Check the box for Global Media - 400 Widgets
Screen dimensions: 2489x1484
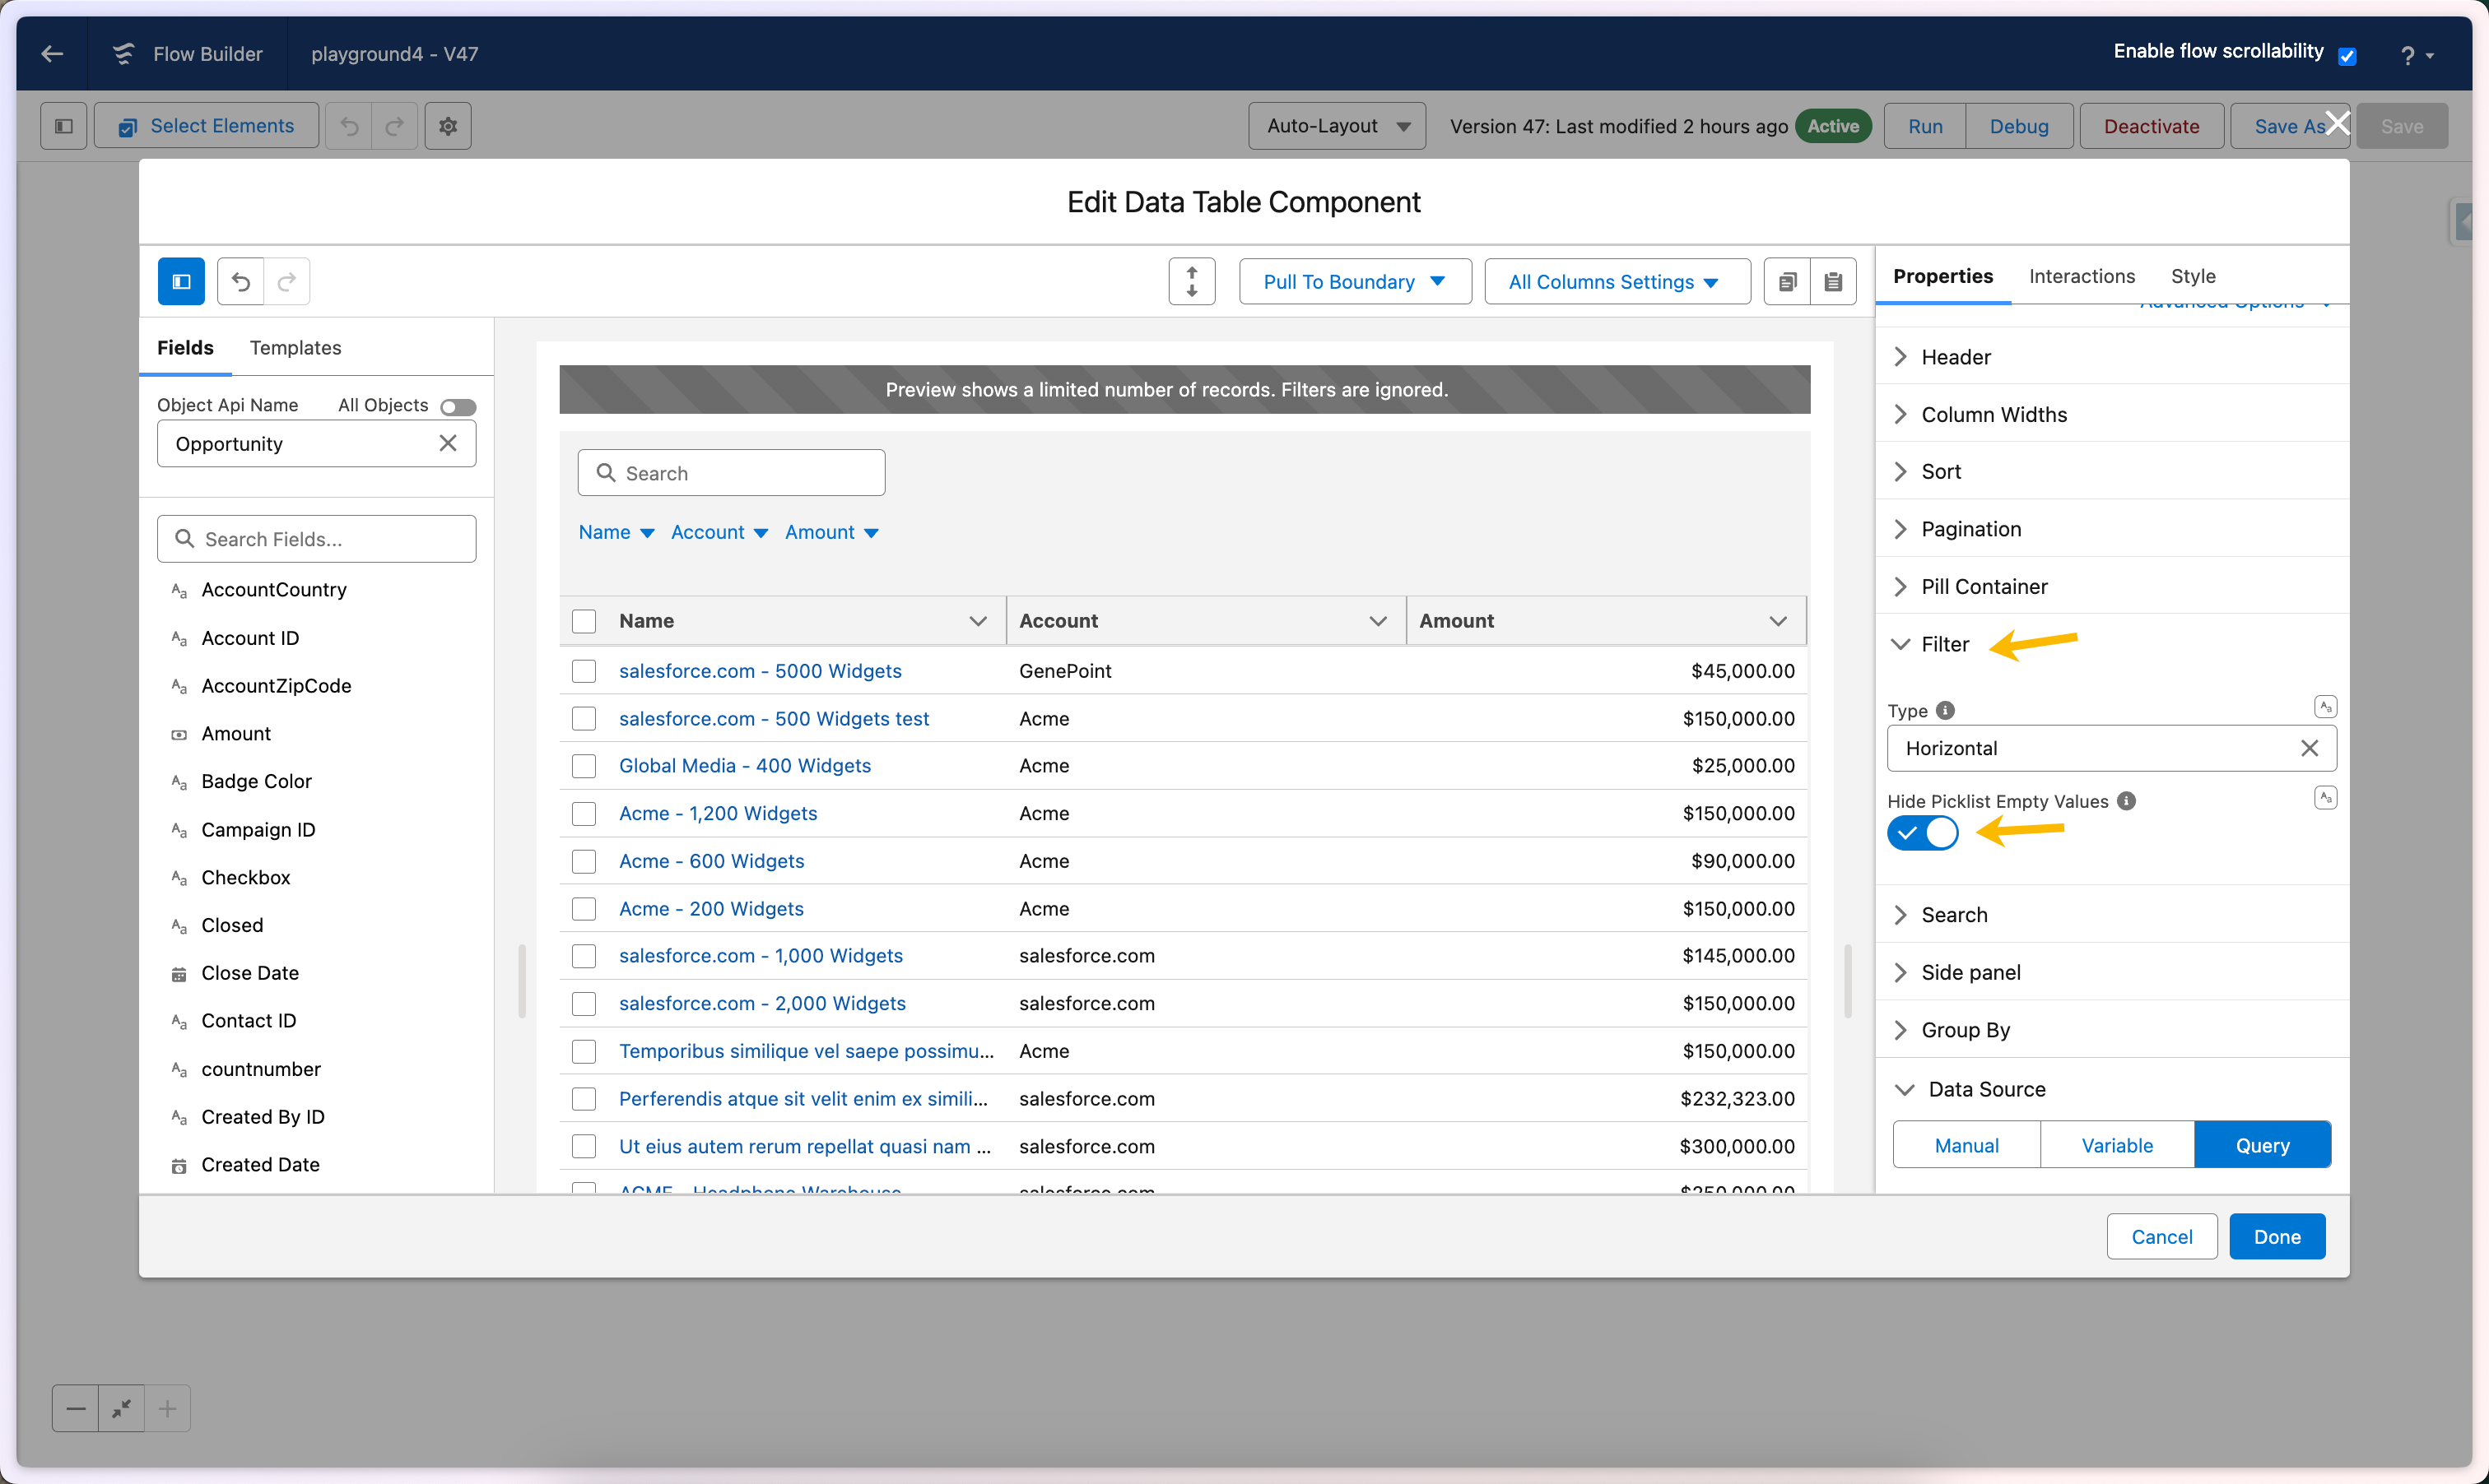pyautogui.click(x=584, y=766)
